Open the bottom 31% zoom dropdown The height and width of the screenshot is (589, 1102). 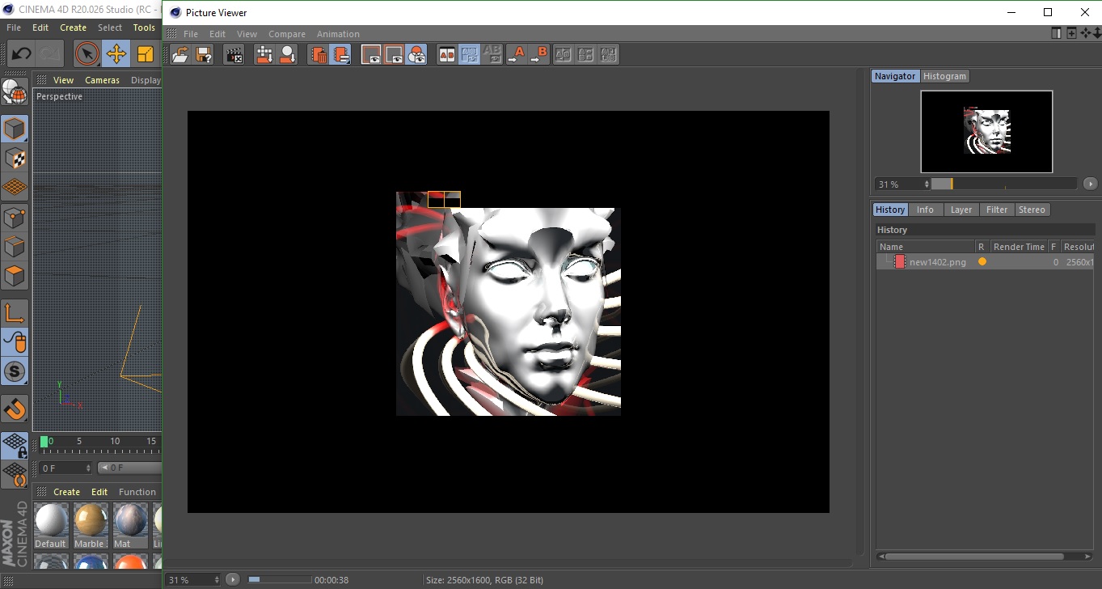[193, 580]
